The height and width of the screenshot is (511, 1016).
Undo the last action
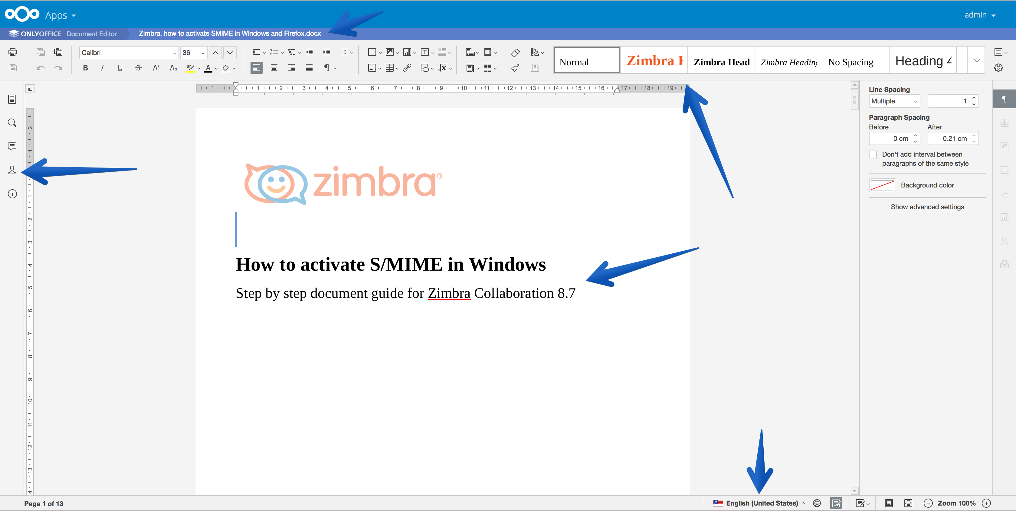40,68
